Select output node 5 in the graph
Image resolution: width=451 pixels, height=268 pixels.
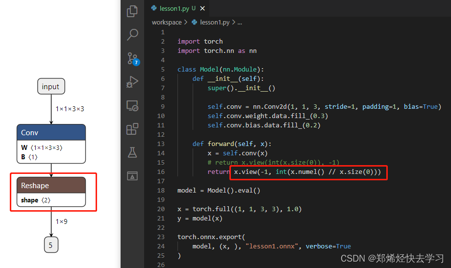51,245
